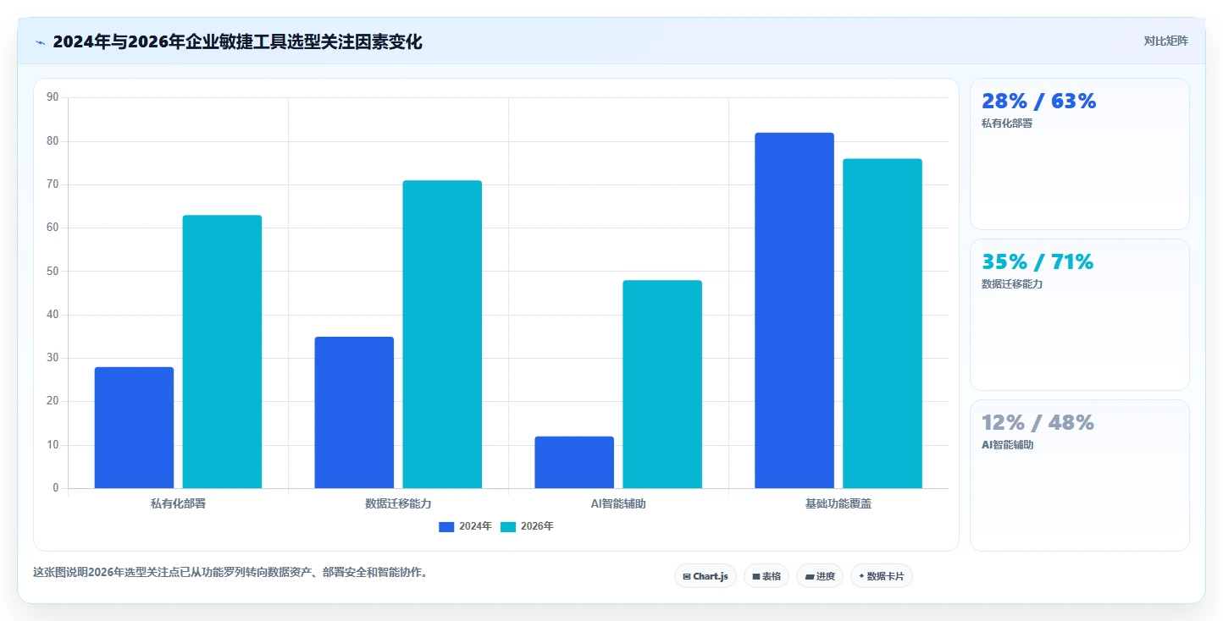Viewport: 1223px width, 621px height.
Task: Click the lightning icon beside the chart title
Action: 40,42
